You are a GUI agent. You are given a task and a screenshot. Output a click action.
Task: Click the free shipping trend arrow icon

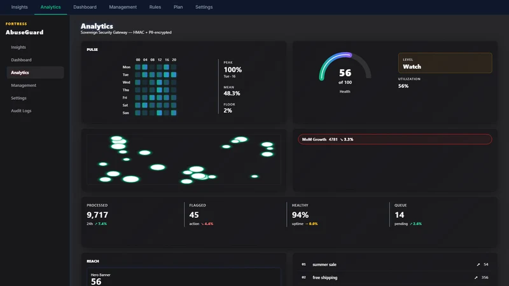476,278
